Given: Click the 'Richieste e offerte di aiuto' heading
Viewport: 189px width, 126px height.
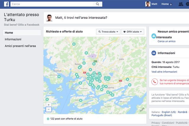Looking at the screenshot, I should [x=64, y=32].
